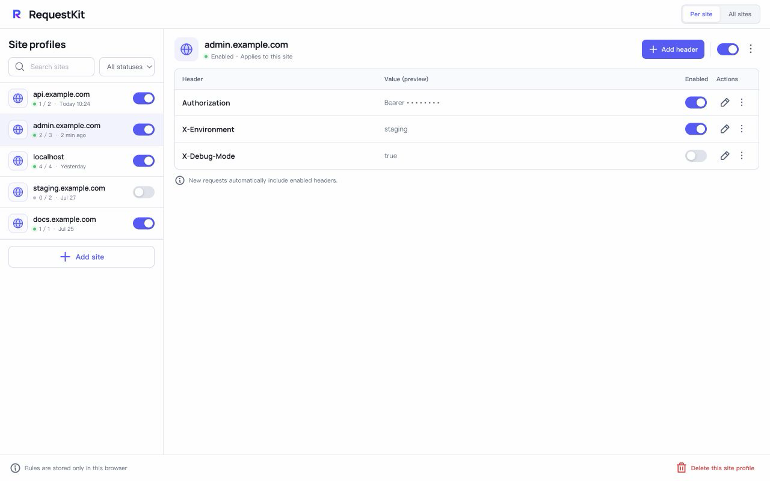
Task: Switch to the Per site tab
Action: [701, 14]
